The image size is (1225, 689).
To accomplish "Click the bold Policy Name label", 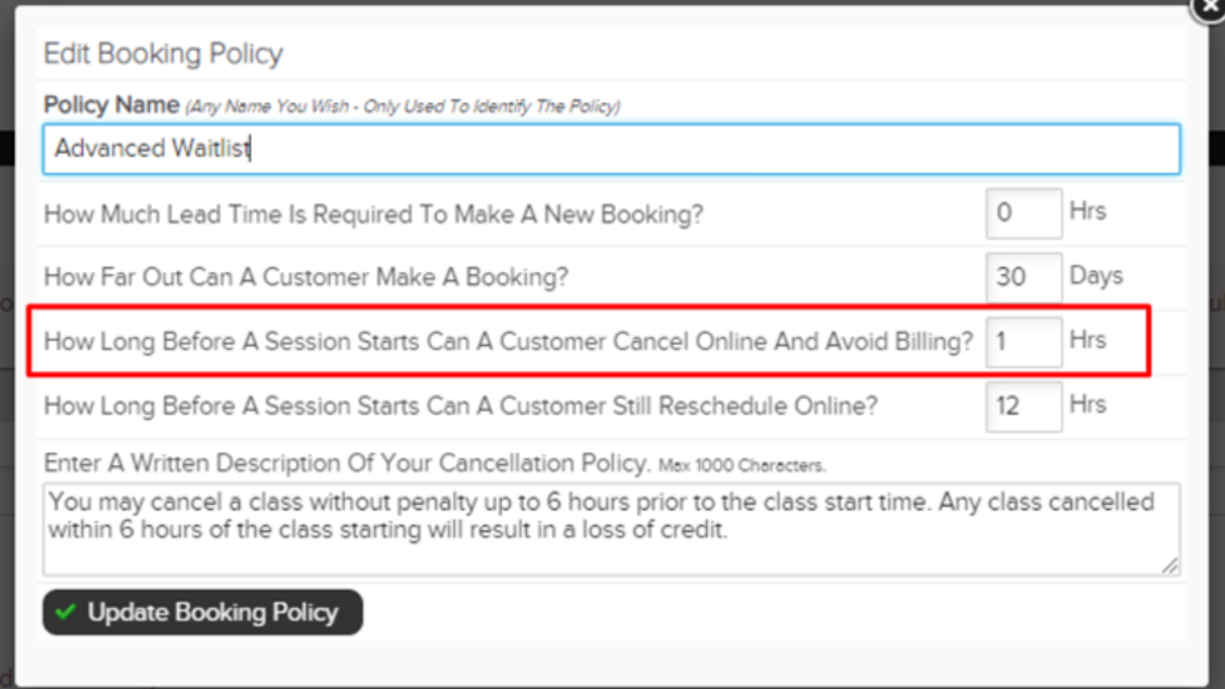I will click(x=111, y=105).
